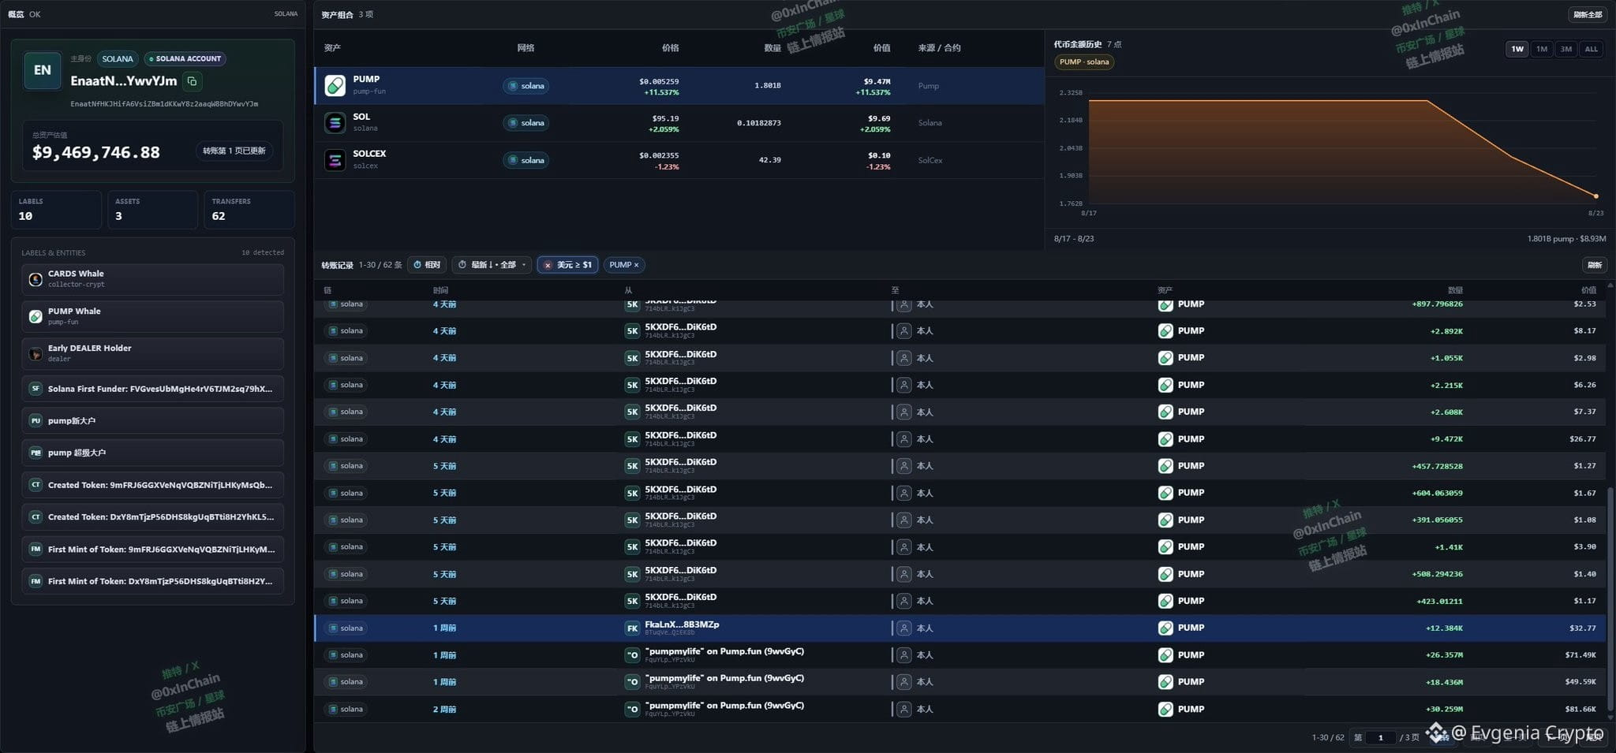Screen dimensions: 1616x753
Task: Click the PUMP token icon in the assets table
Action: click(335, 85)
